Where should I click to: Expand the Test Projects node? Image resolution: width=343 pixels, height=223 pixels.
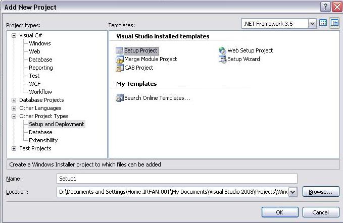(x=14, y=148)
